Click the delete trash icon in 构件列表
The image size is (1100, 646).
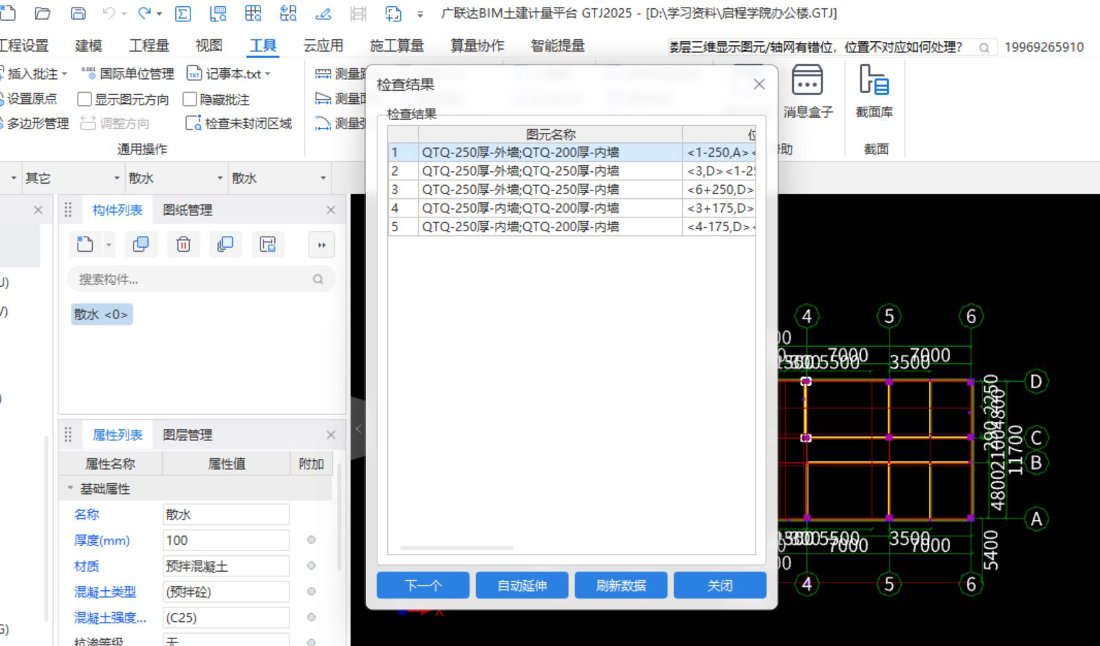pos(183,244)
